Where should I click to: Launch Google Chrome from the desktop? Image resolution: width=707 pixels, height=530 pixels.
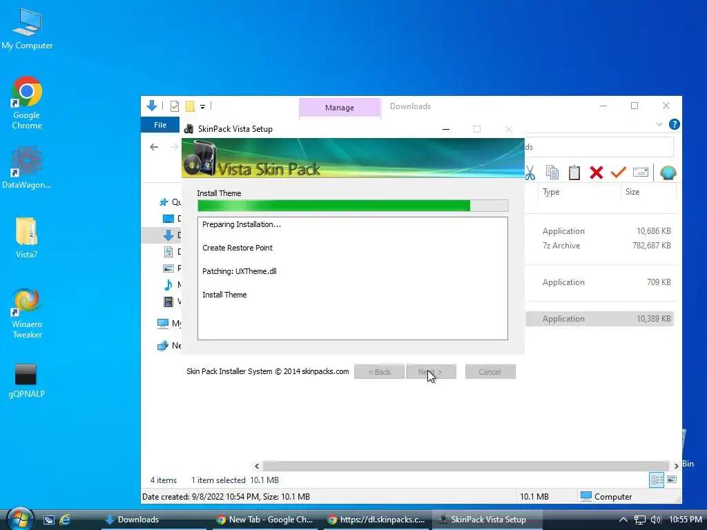pyautogui.click(x=27, y=103)
